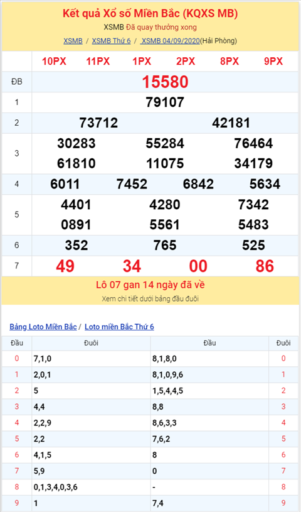Open the Bảng Loto Miền Bắc link
The image size is (301, 512).
(x=43, y=327)
